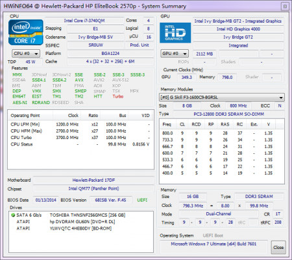Click the Turbo feature label in red
The image size is (292, 260).
point(118,96)
